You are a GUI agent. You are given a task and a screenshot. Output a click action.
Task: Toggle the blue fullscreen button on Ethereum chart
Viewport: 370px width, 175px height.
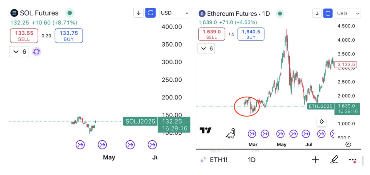328,14
